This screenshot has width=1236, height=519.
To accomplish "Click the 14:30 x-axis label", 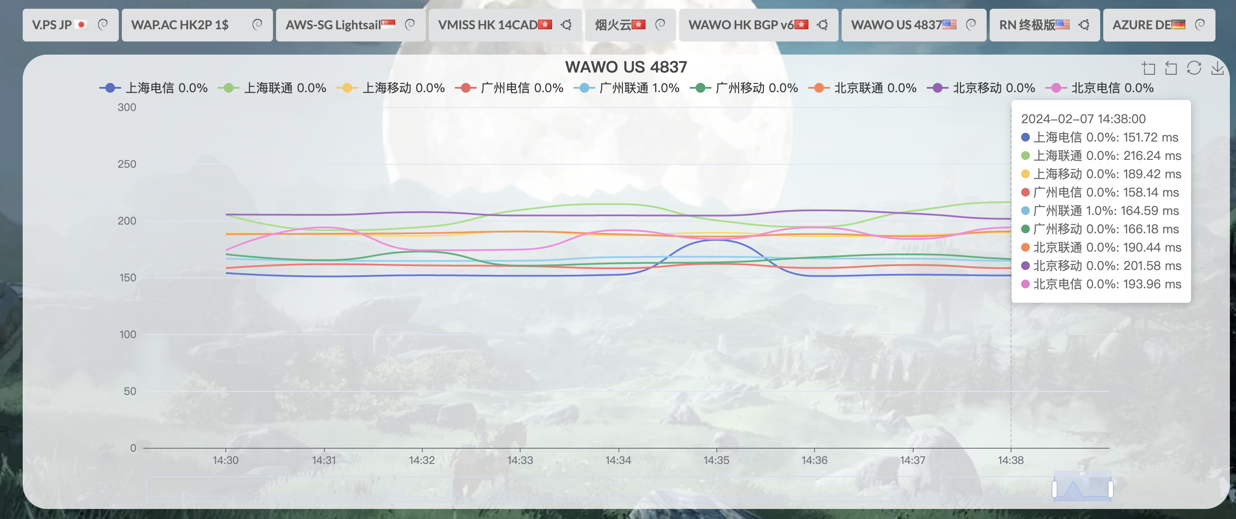I will [225, 460].
